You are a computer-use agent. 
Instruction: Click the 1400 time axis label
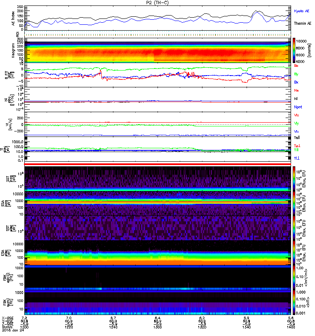pyautogui.click(x=291, y=327)
